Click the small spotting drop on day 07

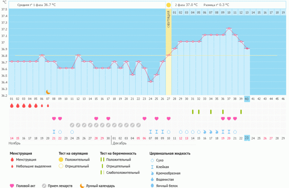tap(48, 106)
